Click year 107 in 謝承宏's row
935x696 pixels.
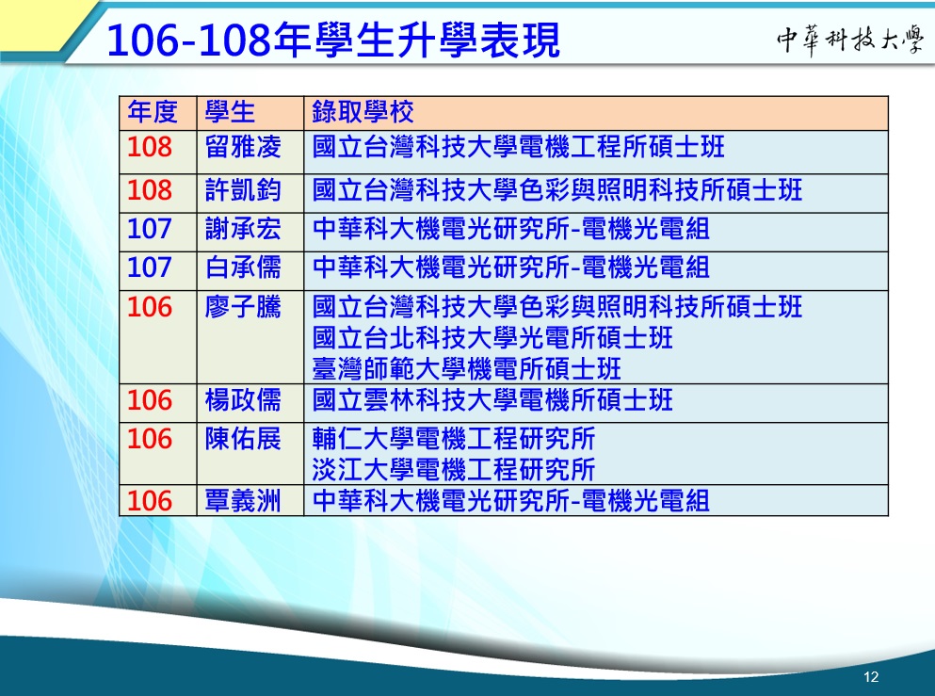[150, 229]
